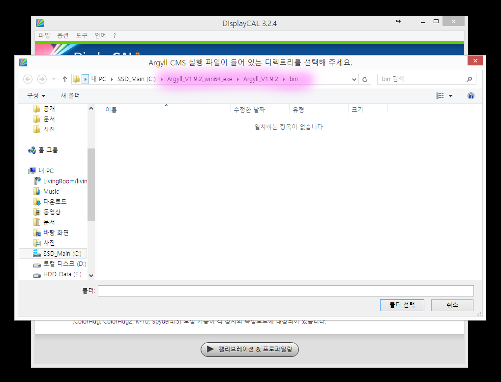This screenshot has width=501, height=382.
Task: Select SSD_Main (C:) drive in sidebar
Action: coord(62,253)
